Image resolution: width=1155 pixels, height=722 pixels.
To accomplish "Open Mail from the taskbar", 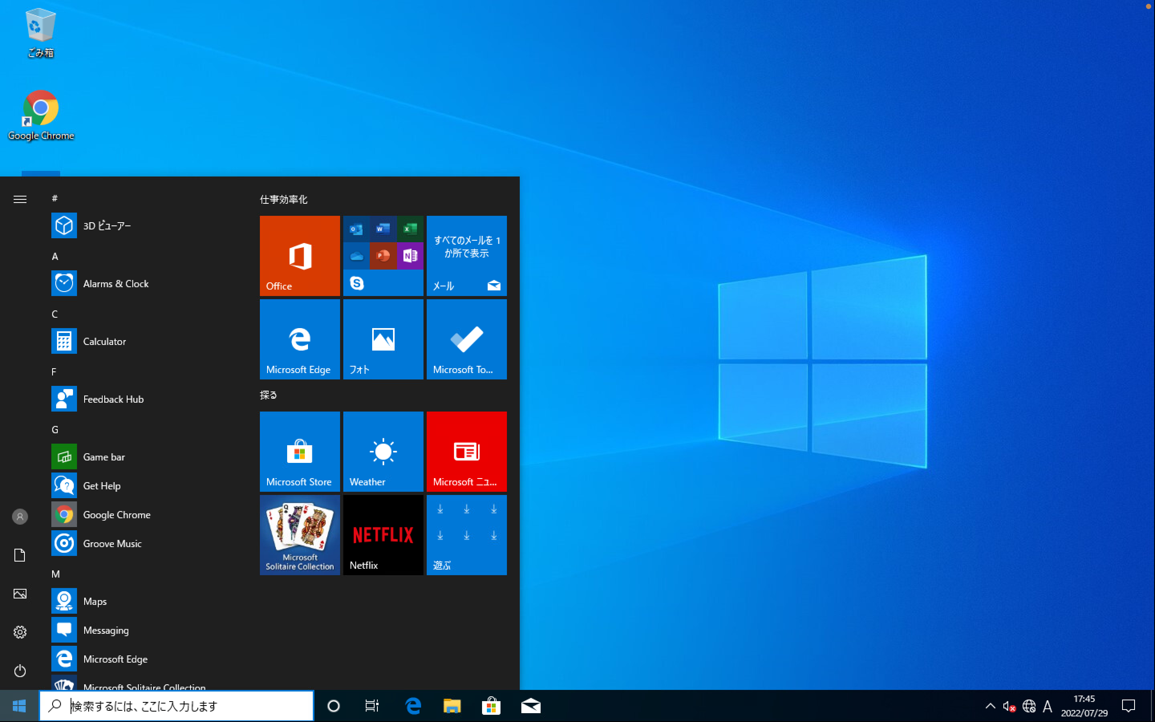I will 531,706.
